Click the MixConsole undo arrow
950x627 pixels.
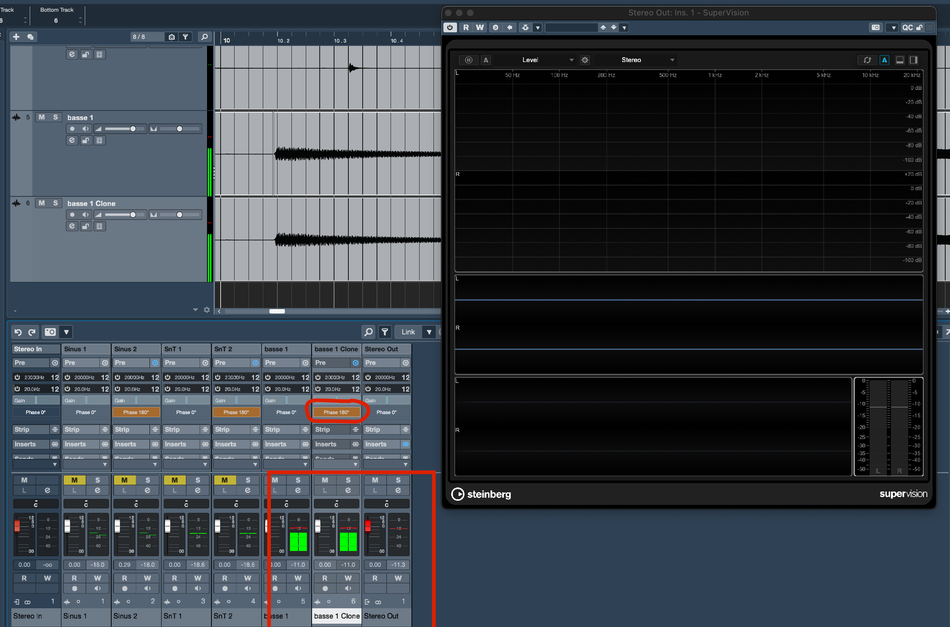point(18,332)
